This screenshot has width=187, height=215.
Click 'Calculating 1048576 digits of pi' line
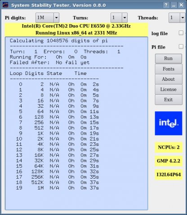pyautogui.click(x=59, y=41)
